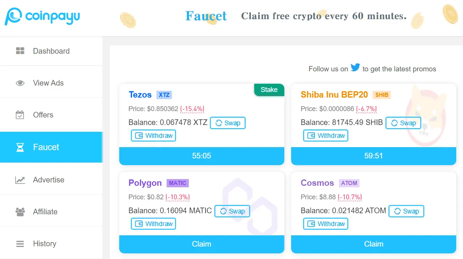
Task: Click the coinpayu logo icon
Action: [14, 17]
